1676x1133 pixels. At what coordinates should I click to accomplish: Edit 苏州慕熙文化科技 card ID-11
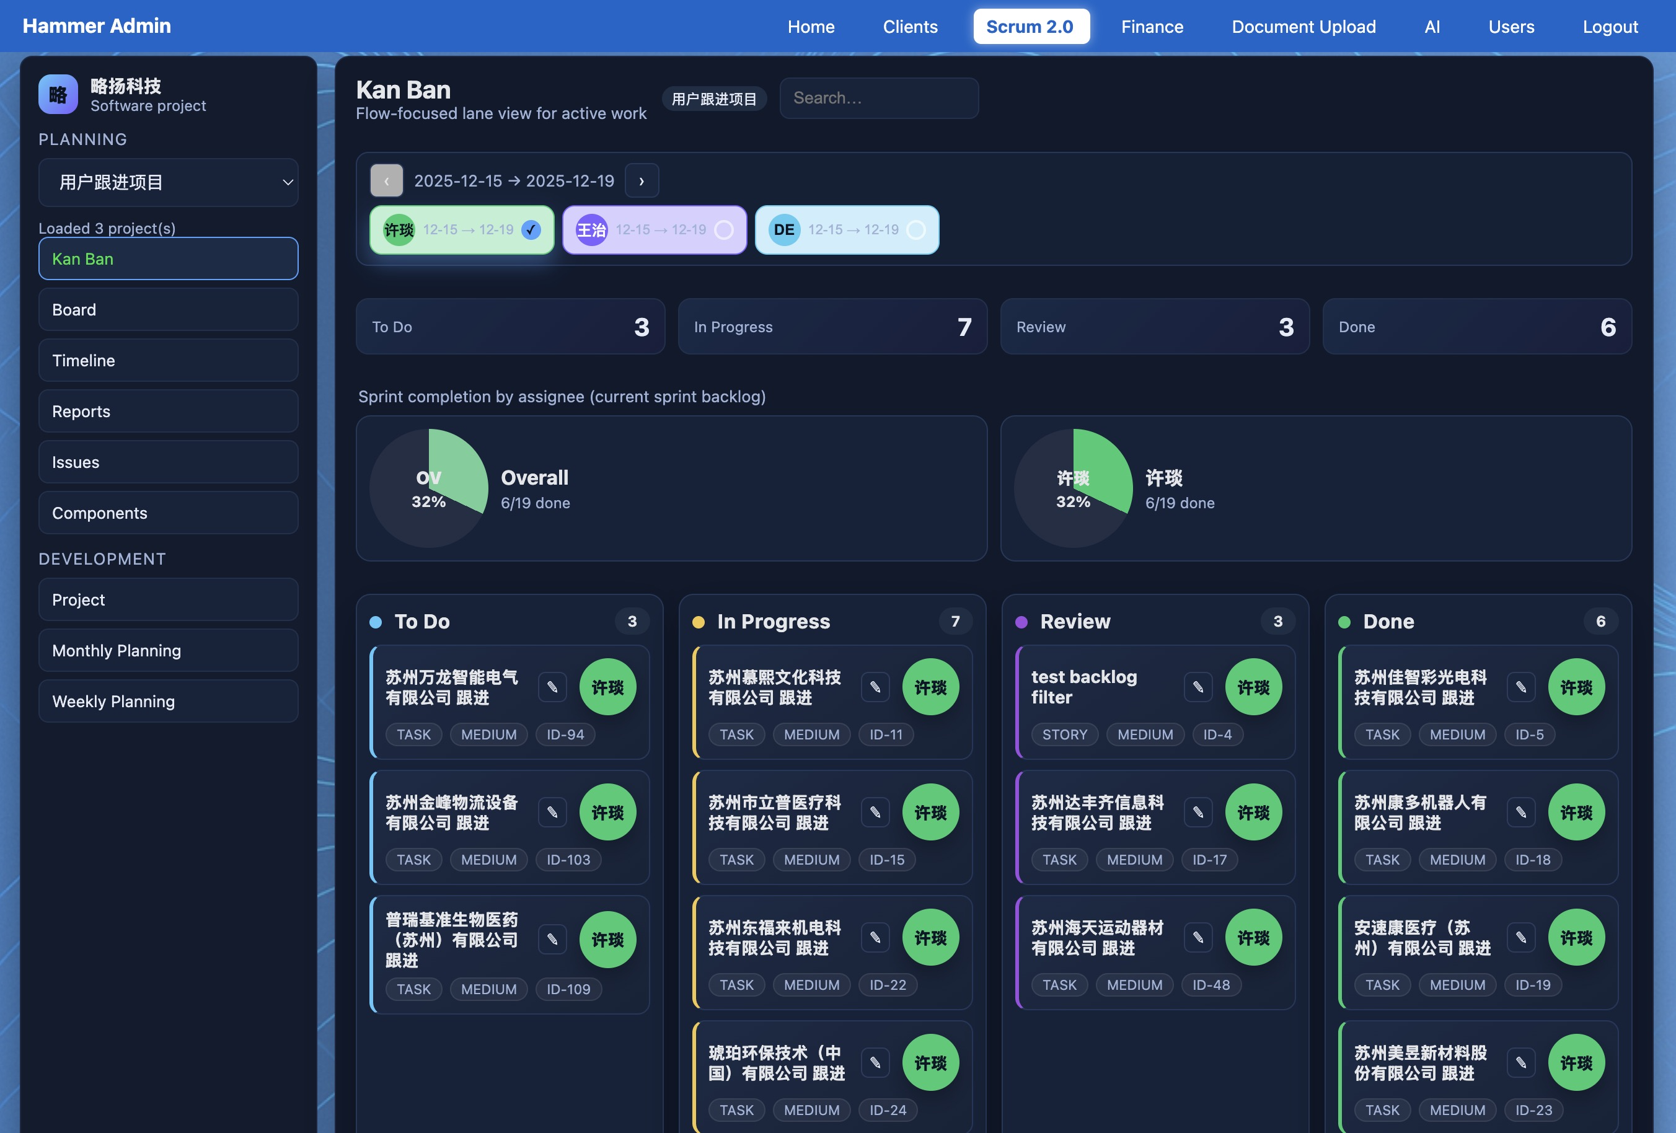coord(876,687)
